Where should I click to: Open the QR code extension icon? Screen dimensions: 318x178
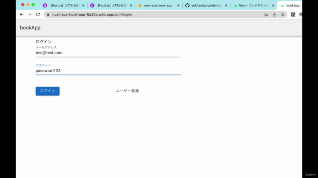click(x=293, y=14)
